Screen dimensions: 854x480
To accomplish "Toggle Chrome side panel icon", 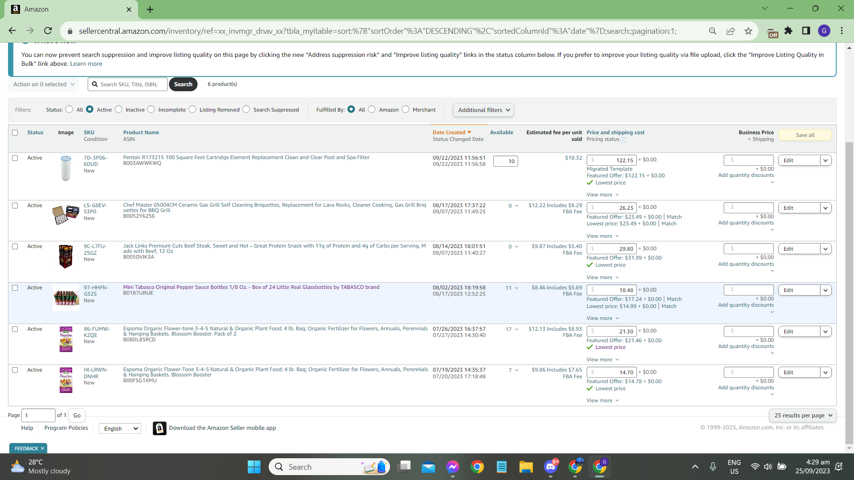I will 806,31.
